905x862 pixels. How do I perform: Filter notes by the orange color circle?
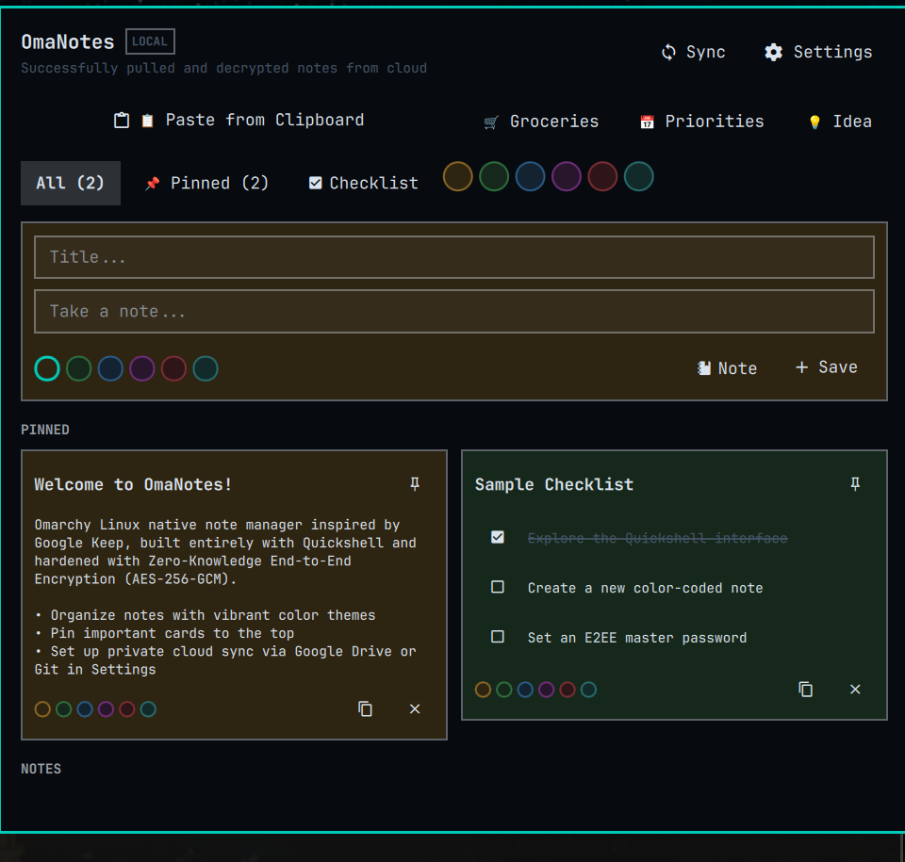coord(458,176)
